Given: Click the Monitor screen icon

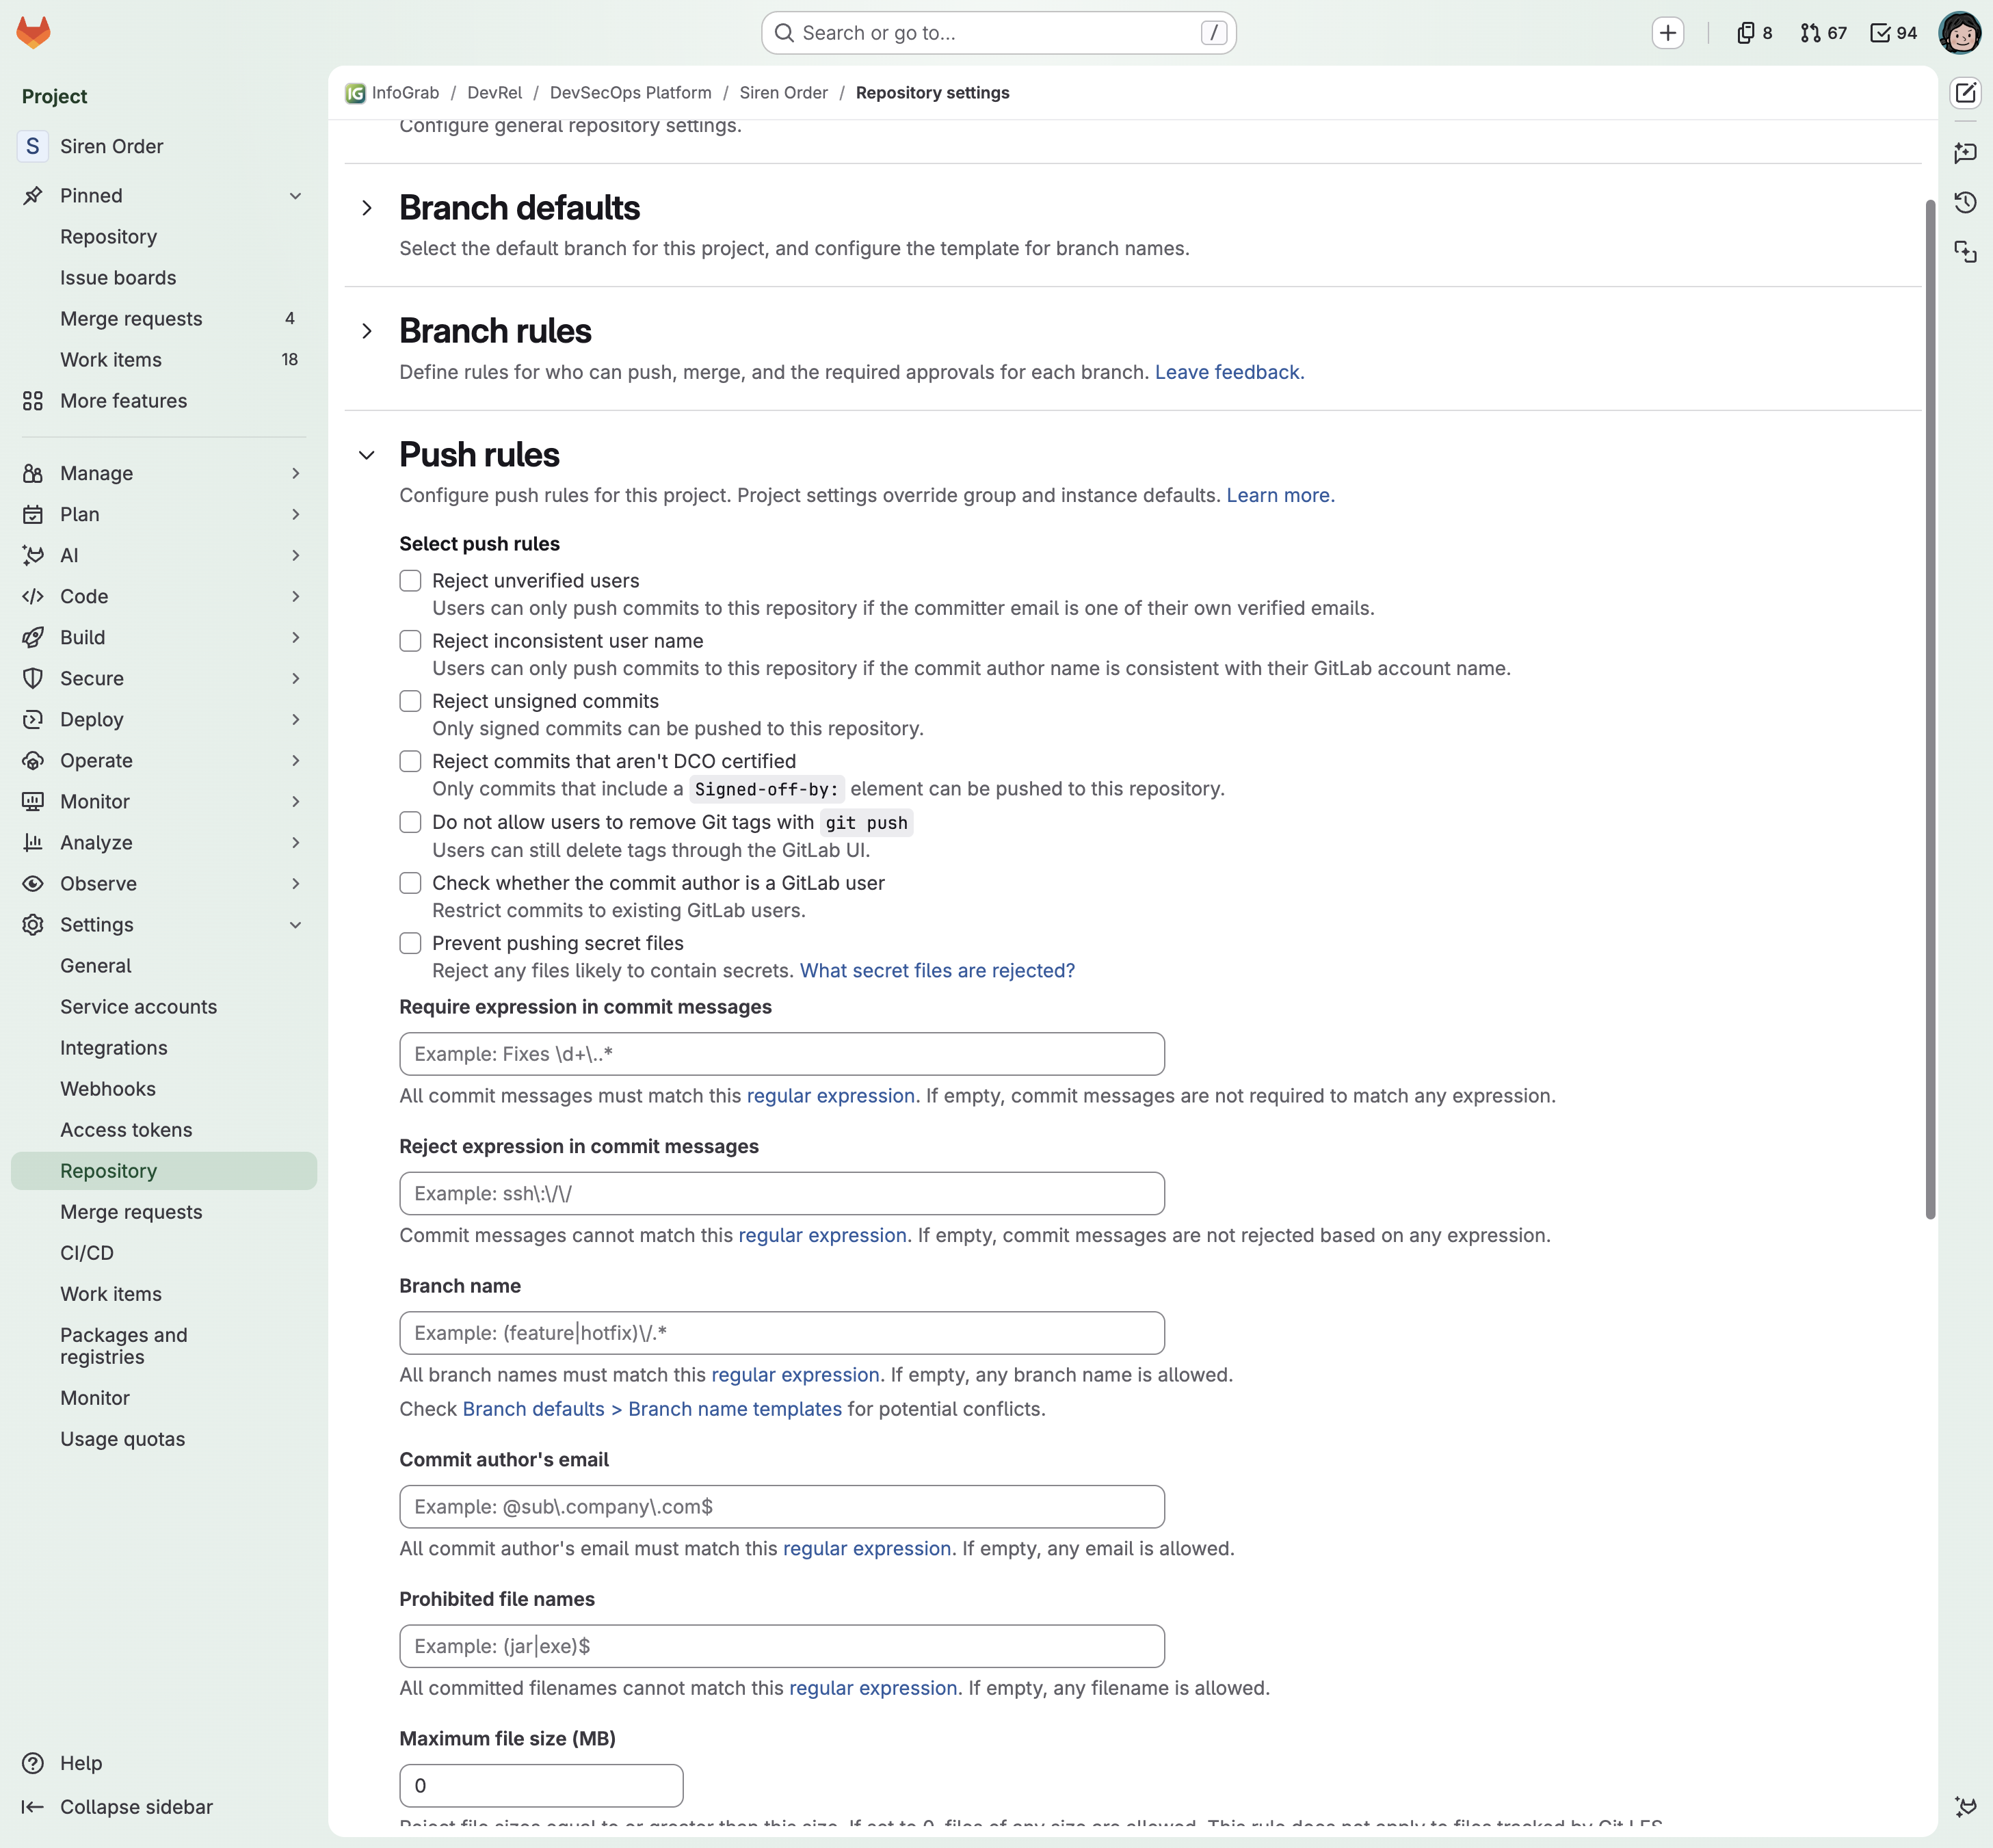Looking at the screenshot, I should click(x=33, y=801).
